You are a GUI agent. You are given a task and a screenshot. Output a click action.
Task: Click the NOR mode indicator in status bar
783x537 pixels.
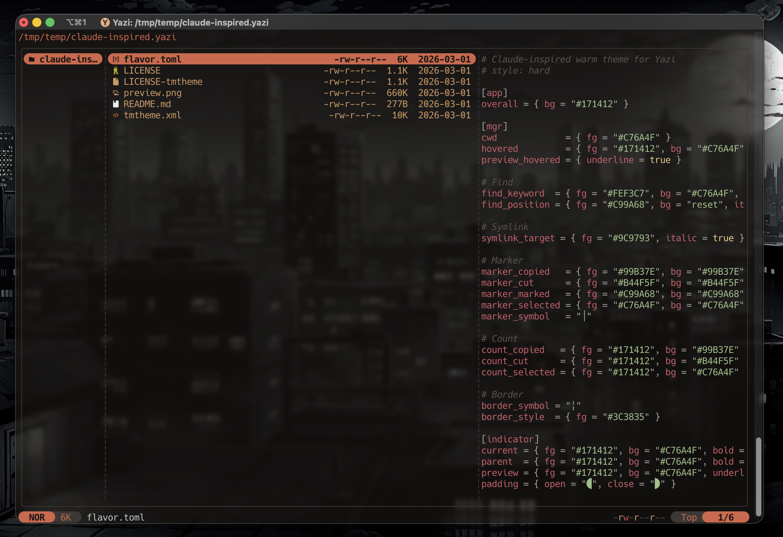click(x=37, y=517)
